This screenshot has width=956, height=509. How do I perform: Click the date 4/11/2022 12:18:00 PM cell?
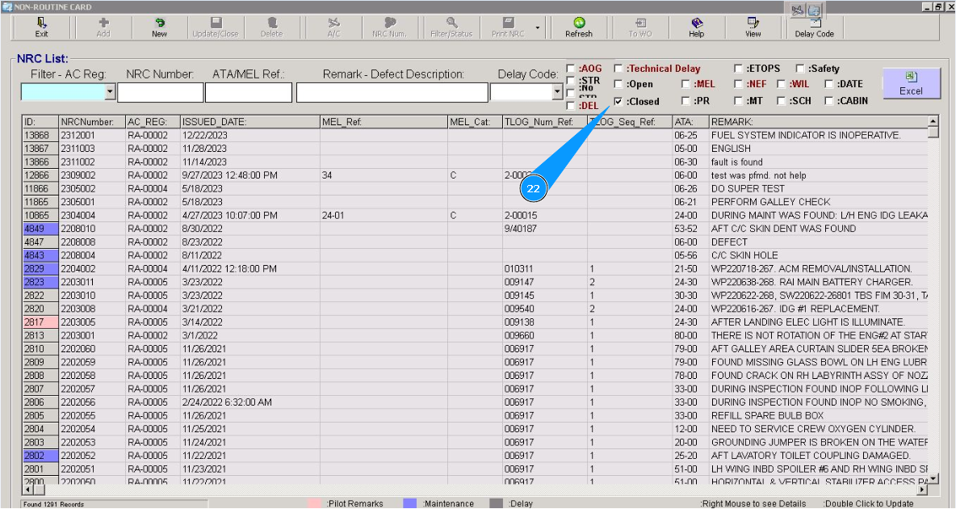(x=250, y=269)
